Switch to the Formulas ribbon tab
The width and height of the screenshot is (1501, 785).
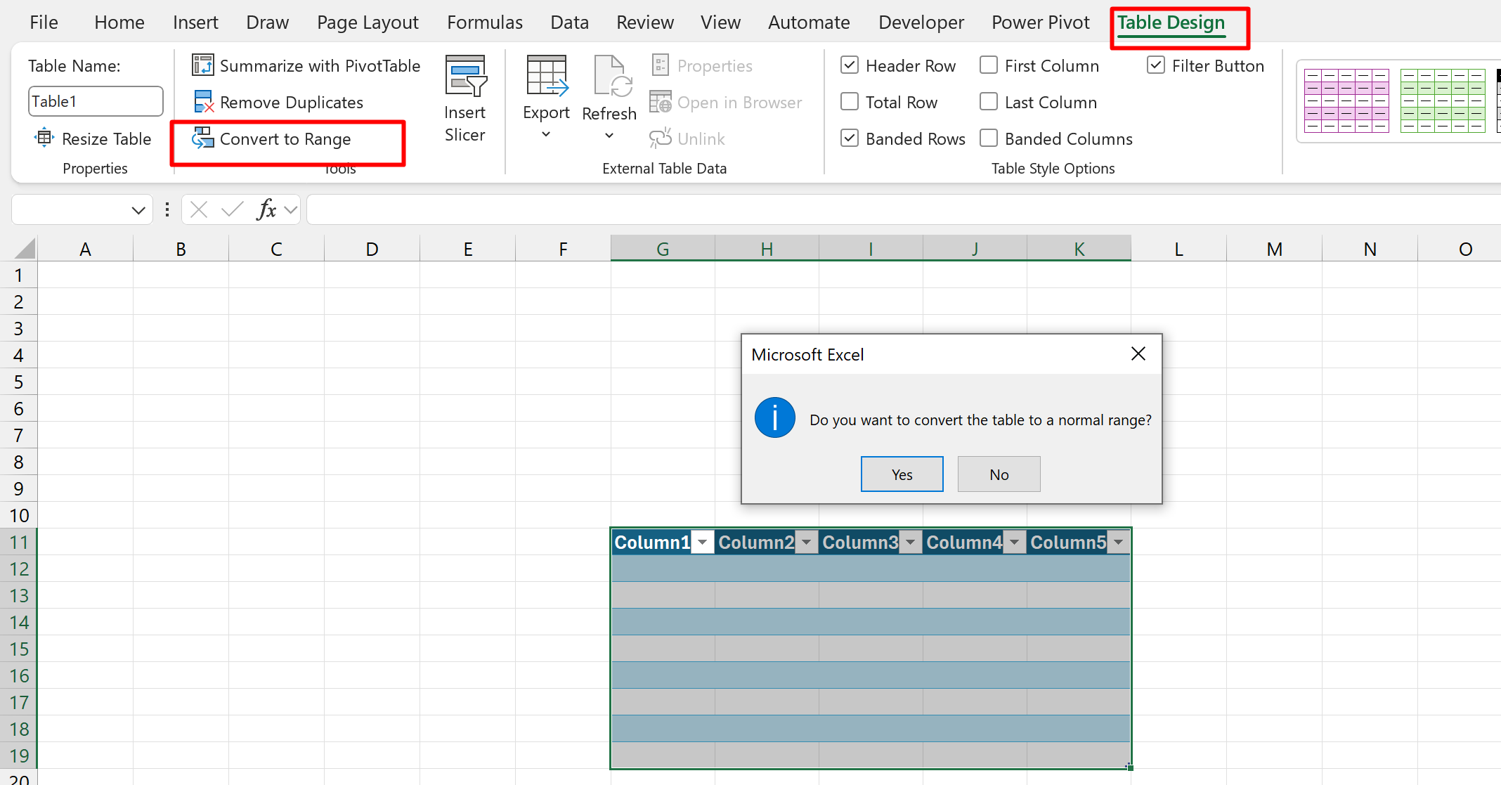click(484, 22)
